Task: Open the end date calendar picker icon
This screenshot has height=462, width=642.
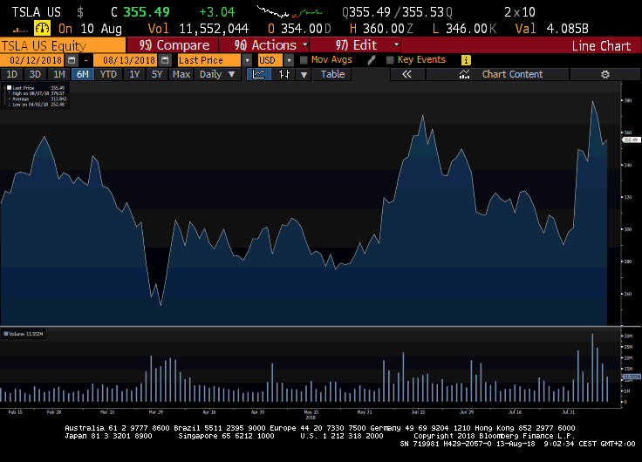Action: (165, 60)
